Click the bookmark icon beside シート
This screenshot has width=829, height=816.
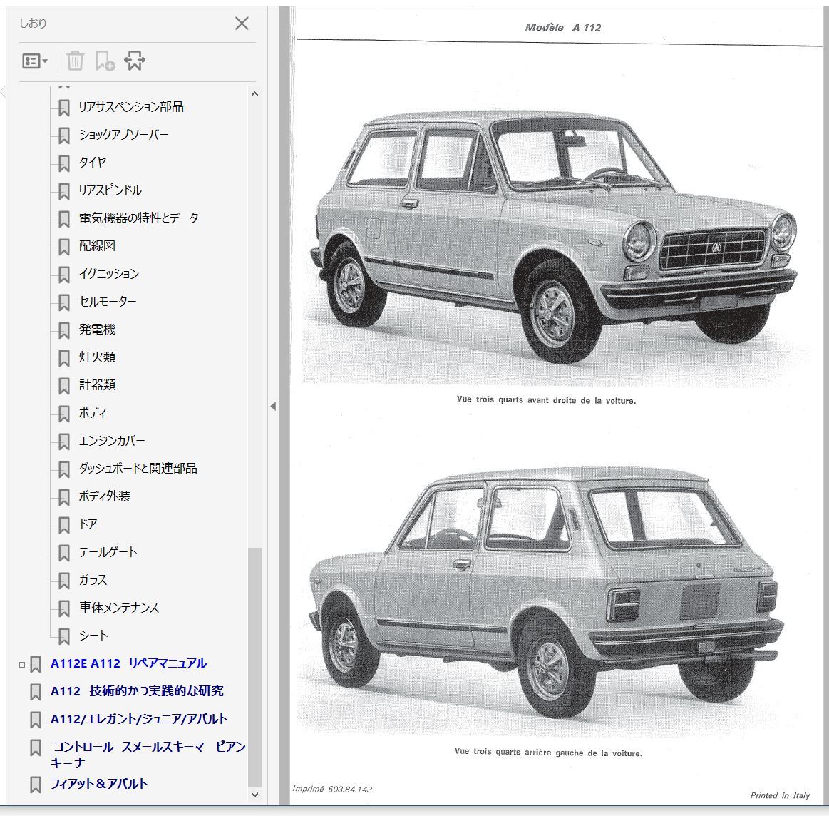(64, 636)
